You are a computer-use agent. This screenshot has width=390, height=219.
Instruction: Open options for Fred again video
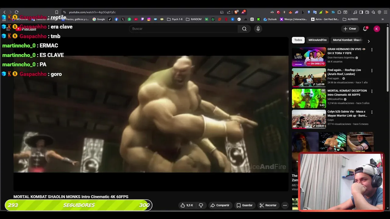click(x=372, y=71)
